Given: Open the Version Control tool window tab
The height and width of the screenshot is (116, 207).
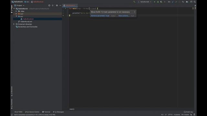Looking at the screenshot, I should pos(32,112).
